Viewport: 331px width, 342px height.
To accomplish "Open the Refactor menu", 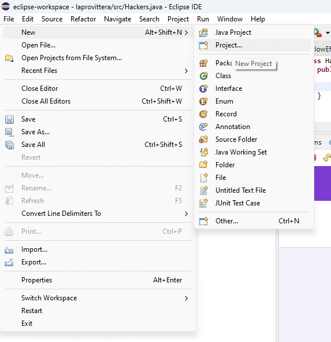I will tap(83, 19).
